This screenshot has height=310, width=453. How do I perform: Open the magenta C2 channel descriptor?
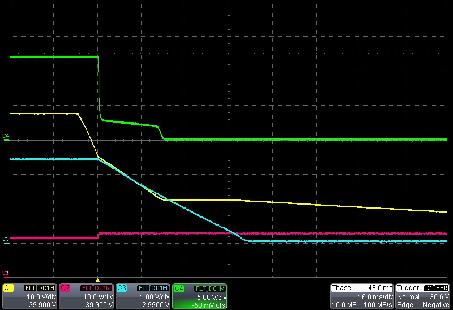86,296
